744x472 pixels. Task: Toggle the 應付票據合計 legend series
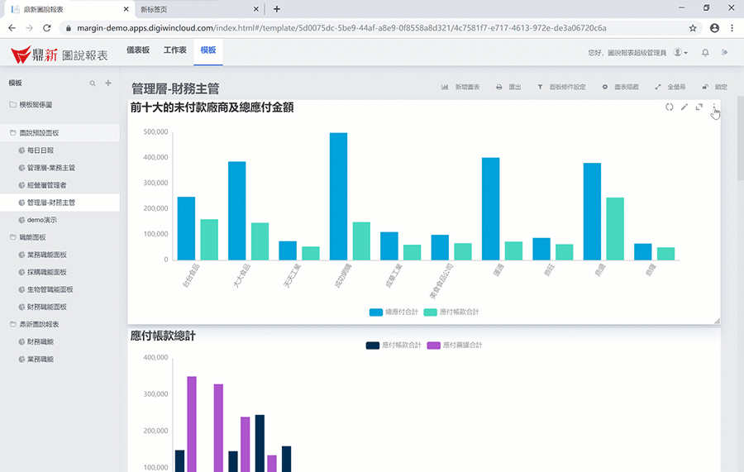454,345
